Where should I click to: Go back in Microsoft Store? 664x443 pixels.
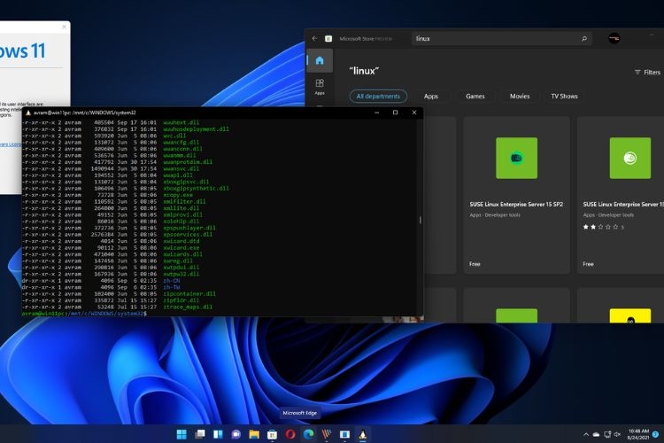(314, 39)
